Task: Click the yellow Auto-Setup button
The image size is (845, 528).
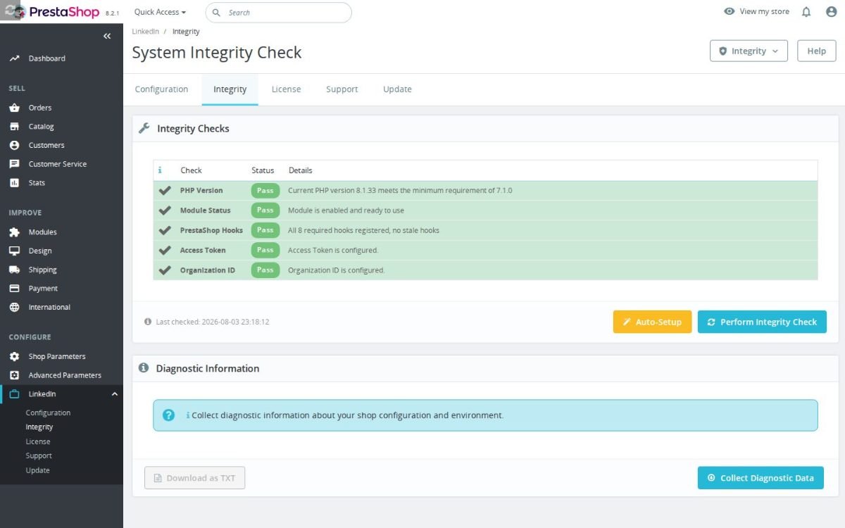Action: point(652,322)
